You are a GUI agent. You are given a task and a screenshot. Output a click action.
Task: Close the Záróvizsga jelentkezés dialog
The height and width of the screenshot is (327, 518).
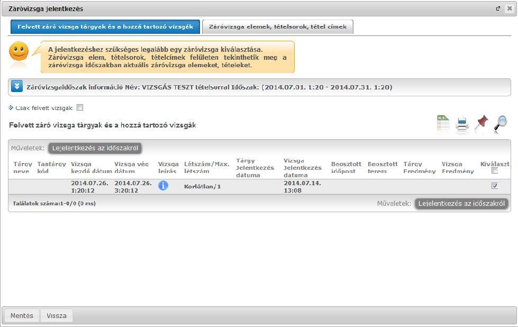pos(510,9)
